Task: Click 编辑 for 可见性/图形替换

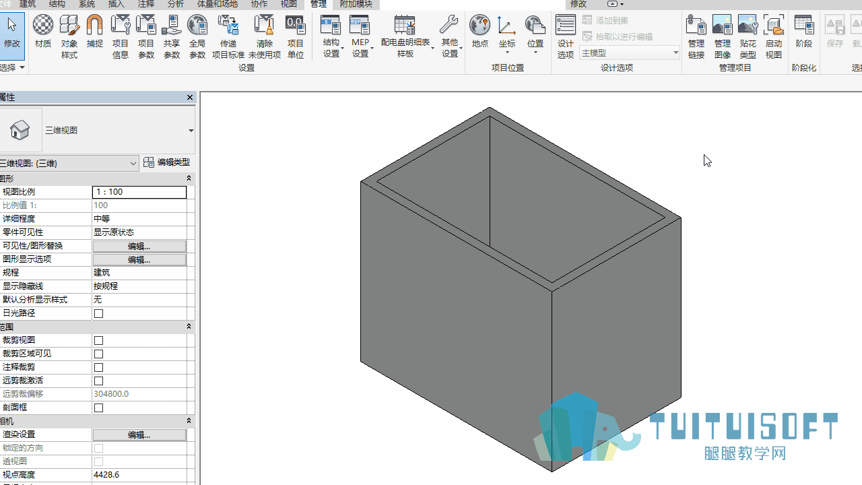Action: tap(139, 246)
